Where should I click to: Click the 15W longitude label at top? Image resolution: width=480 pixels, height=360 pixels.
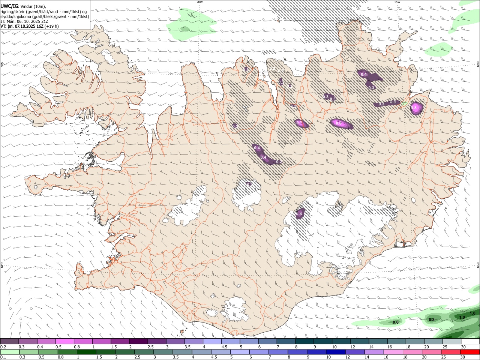[x=397, y=2]
